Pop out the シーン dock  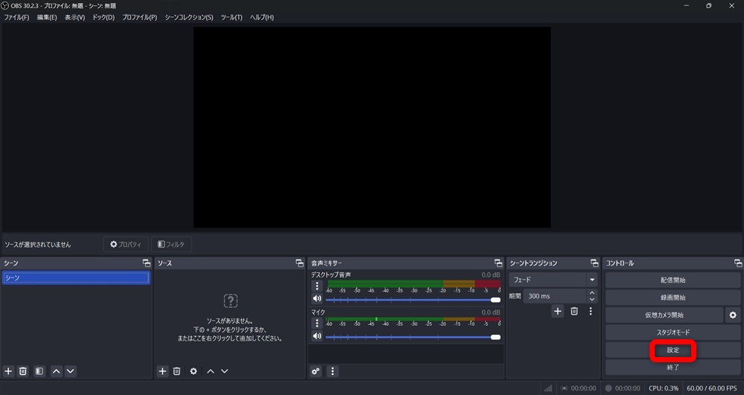pos(146,263)
